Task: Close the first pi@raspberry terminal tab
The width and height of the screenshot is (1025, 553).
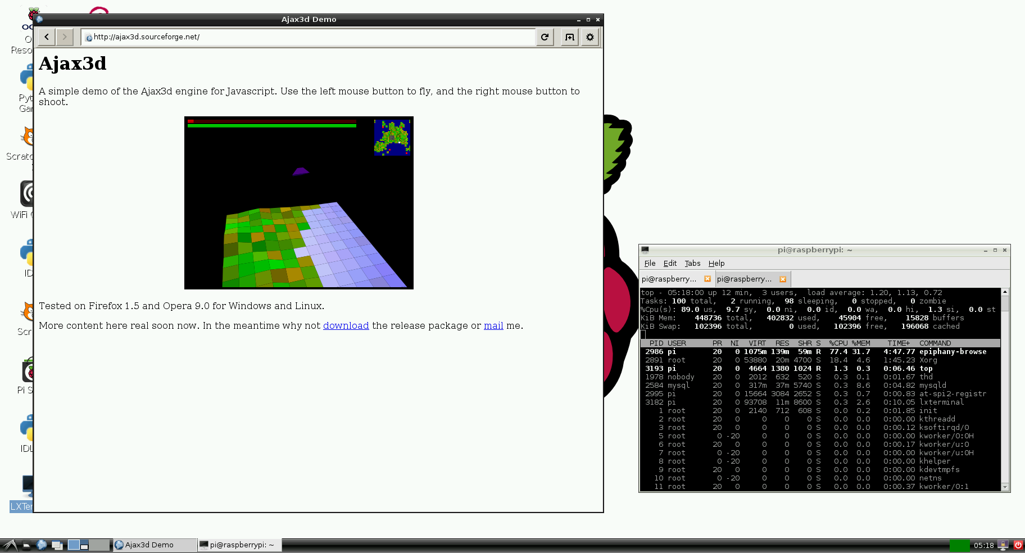Action: tap(707, 279)
